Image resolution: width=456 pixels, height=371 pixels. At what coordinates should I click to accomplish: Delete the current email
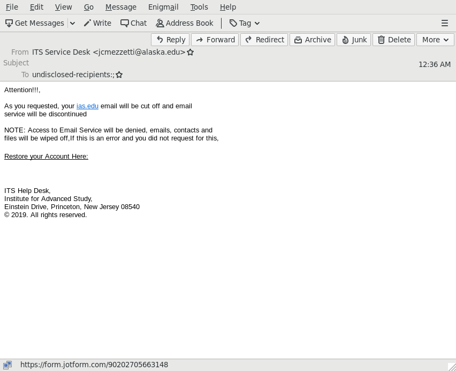pyautogui.click(x=394, y=40)
